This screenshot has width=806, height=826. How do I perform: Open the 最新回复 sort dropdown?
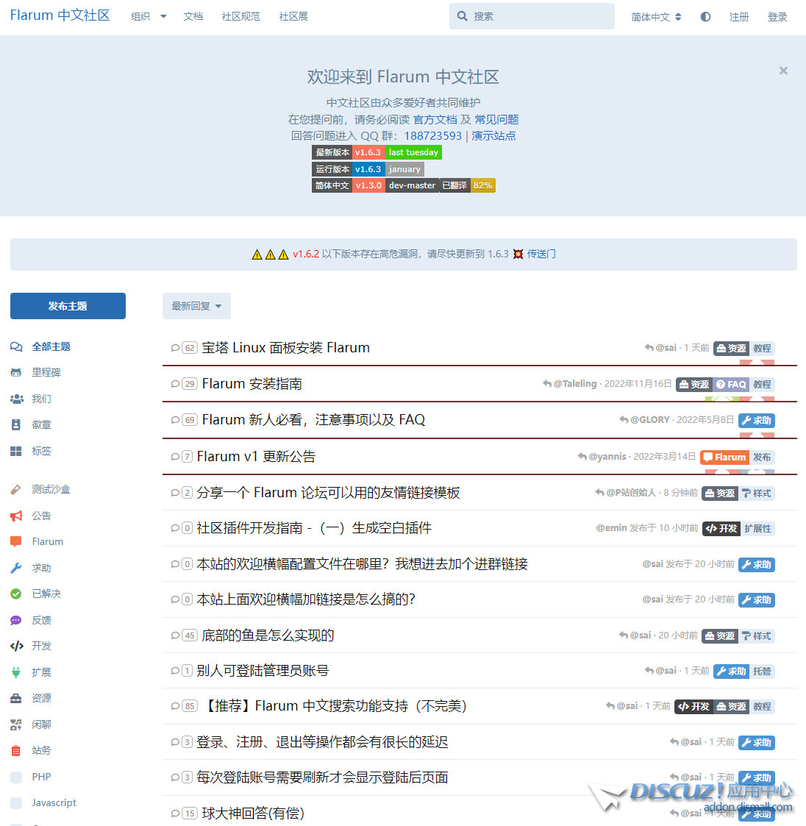196,306
